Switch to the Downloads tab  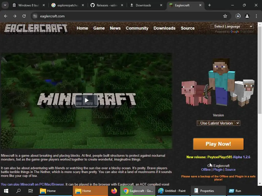(x=144, y=5)
